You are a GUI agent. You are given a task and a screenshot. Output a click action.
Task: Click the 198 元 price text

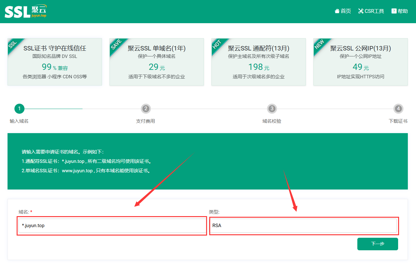click(259, 67)
